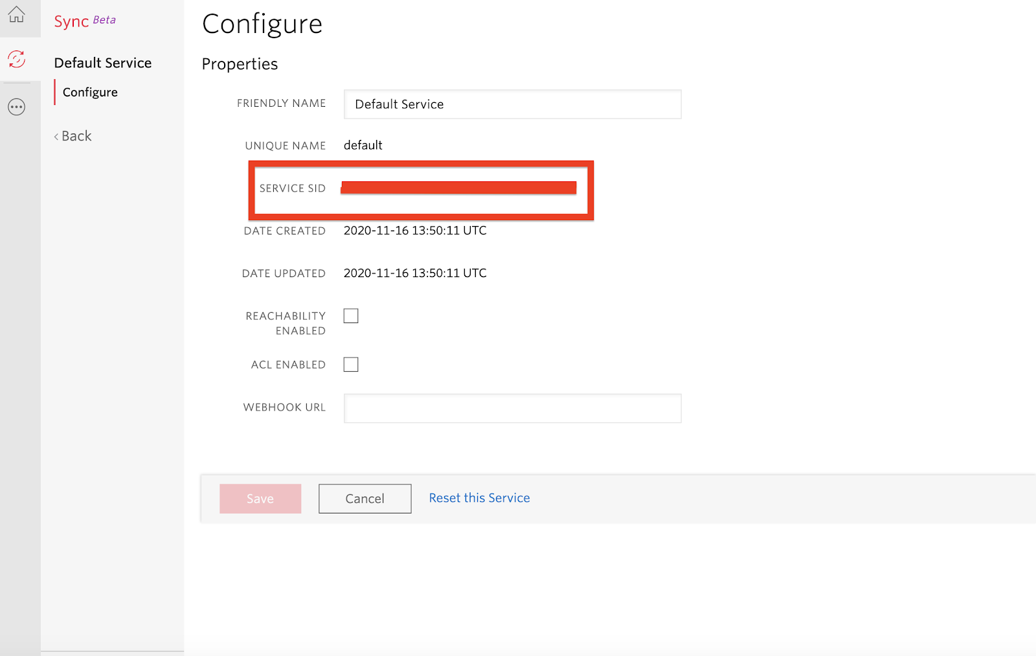Image resolution: width=1036 pixels, height=656 pixels.
Task: Click the ACL ENABLED label
Action: 288,365
